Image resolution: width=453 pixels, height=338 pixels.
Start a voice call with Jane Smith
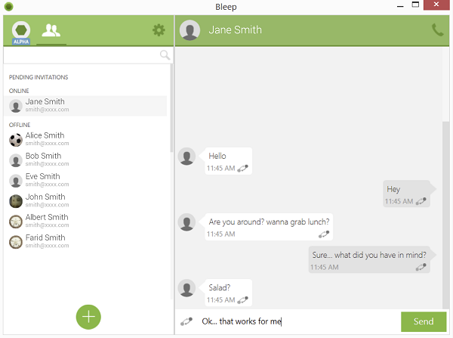[438, 30]
